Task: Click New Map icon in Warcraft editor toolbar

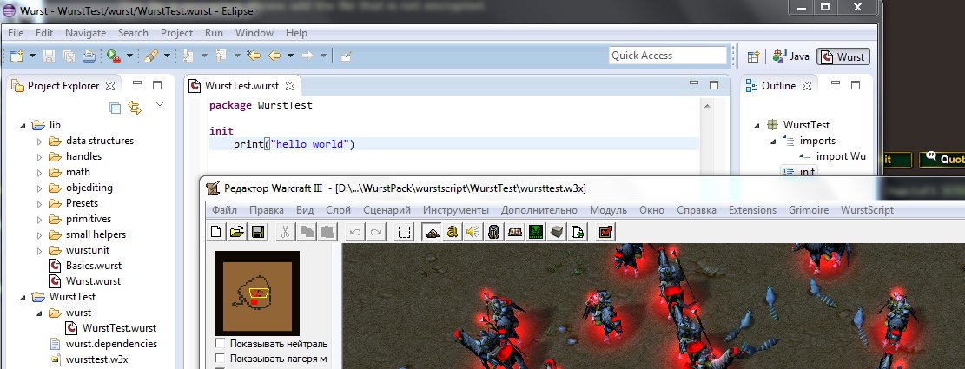Action: (x=216, y=232)
